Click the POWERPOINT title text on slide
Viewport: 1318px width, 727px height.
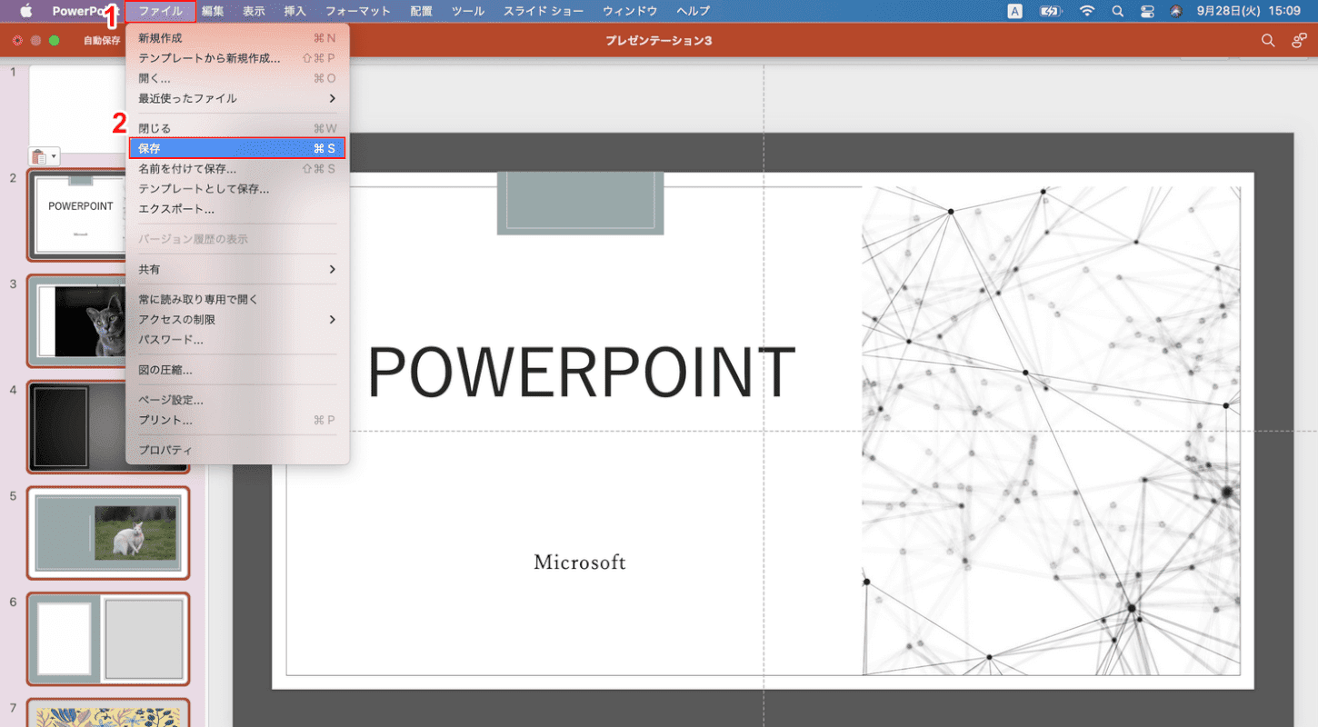coord(581,373)
